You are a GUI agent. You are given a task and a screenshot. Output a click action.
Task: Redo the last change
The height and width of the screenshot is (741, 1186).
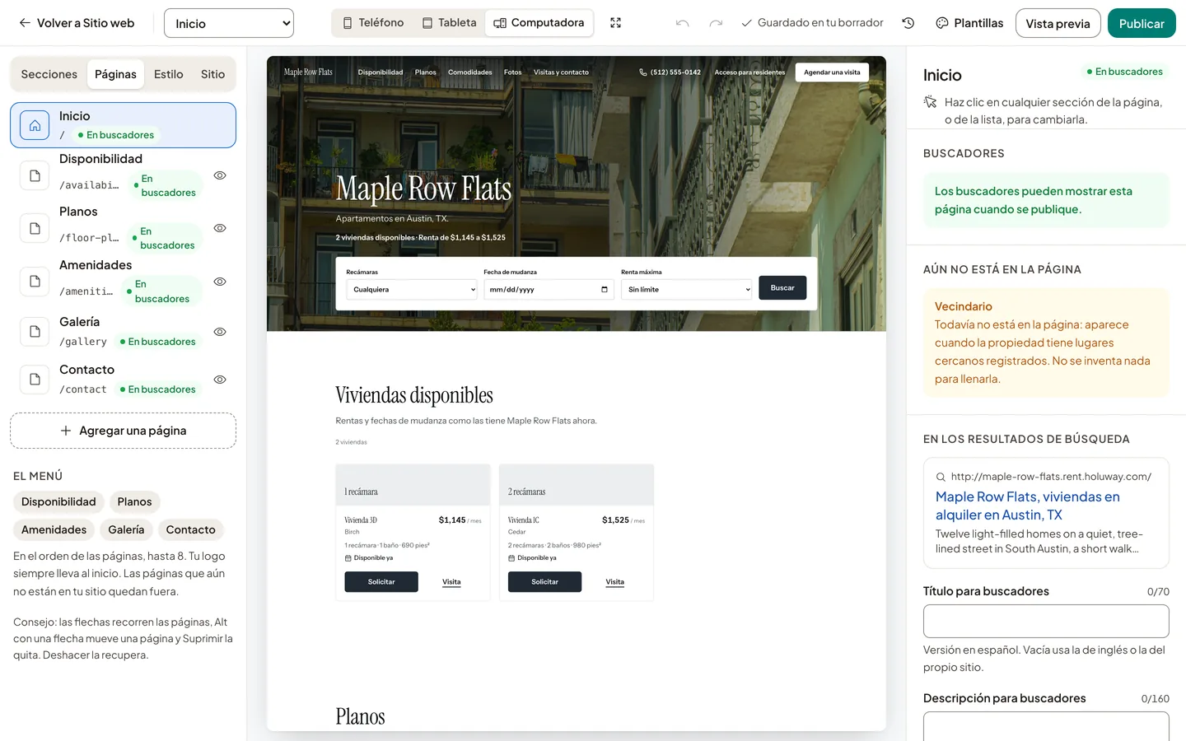point(716,23)
